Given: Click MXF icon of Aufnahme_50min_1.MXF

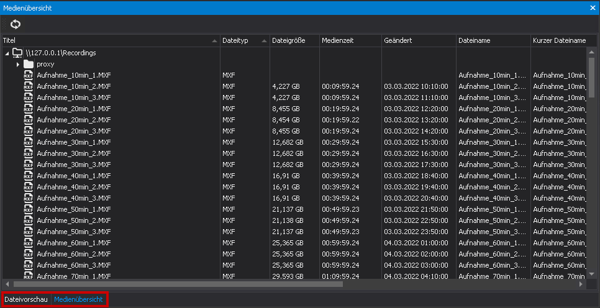Looking at the screenshot, I should pos(29,210).
